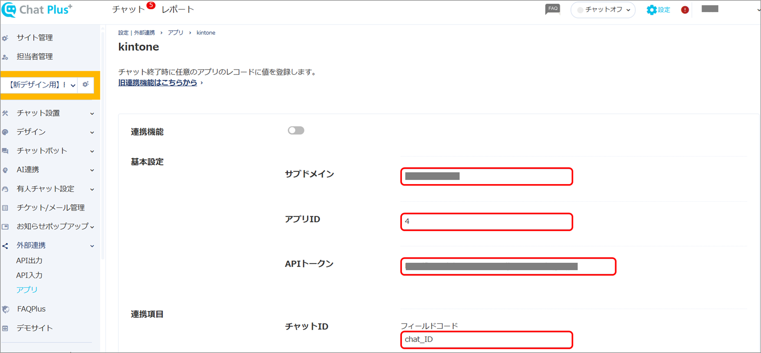Click the AI連携 icon

point(5,170)
